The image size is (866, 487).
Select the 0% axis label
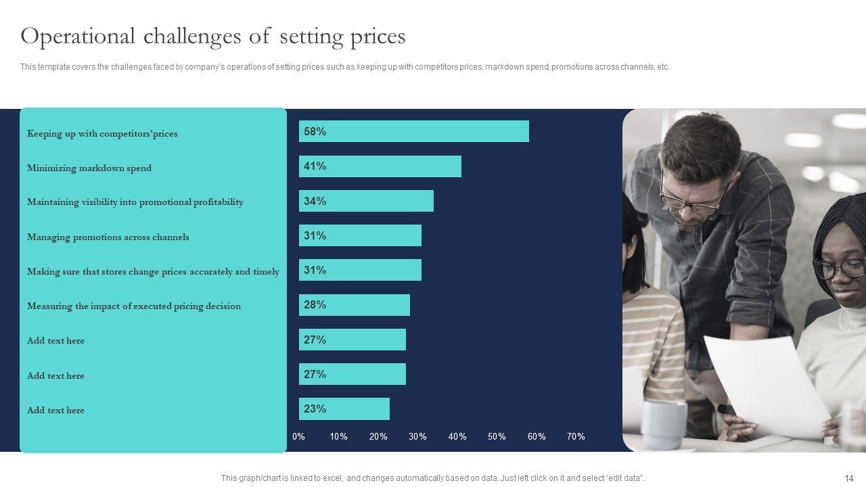point(298,437)
